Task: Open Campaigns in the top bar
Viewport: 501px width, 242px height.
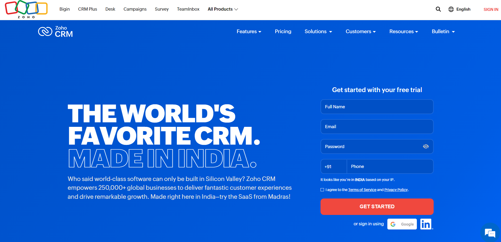Action: (135, 9)
